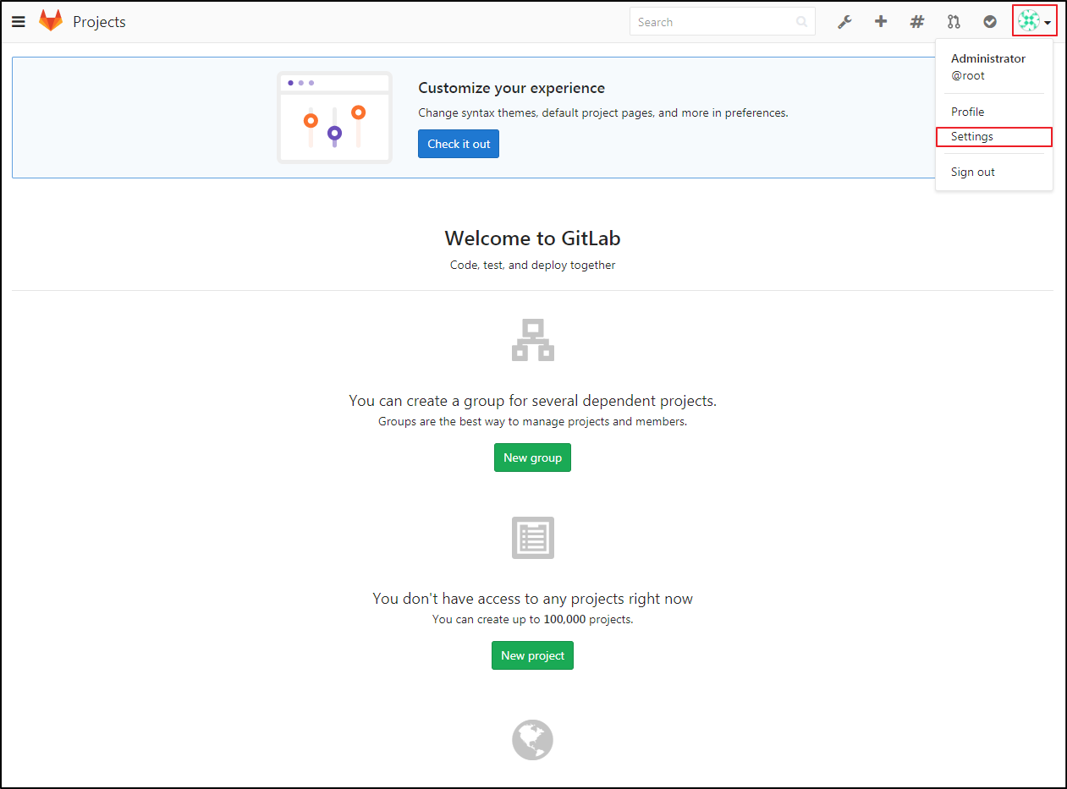The width and height of the screenshot is (1067, 789).
Task: Click the Customize your experience heading
Action: pyautogui.click(x=511, y=88)
